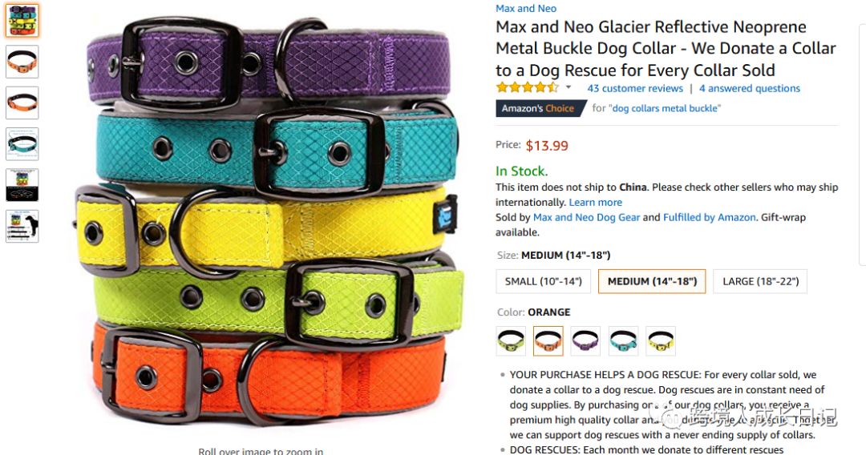Open the 4 answered questions link

click(750, 88)
